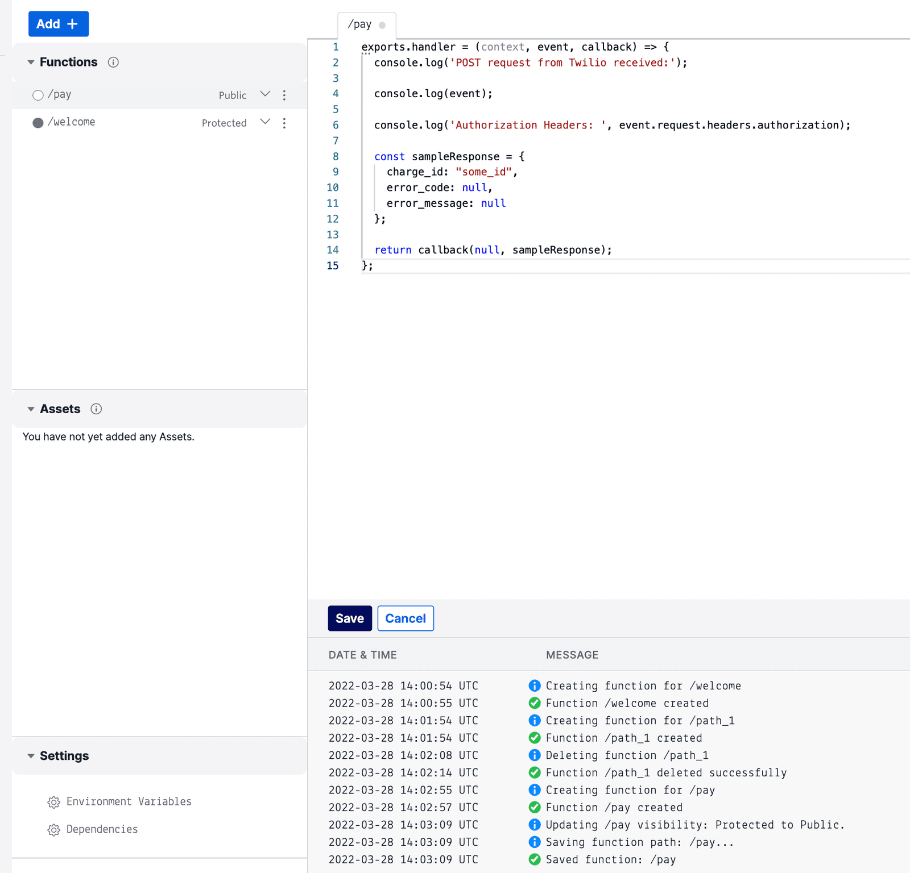Open Dependencies under Settings

pyautogui.click(x=102, y=829)
